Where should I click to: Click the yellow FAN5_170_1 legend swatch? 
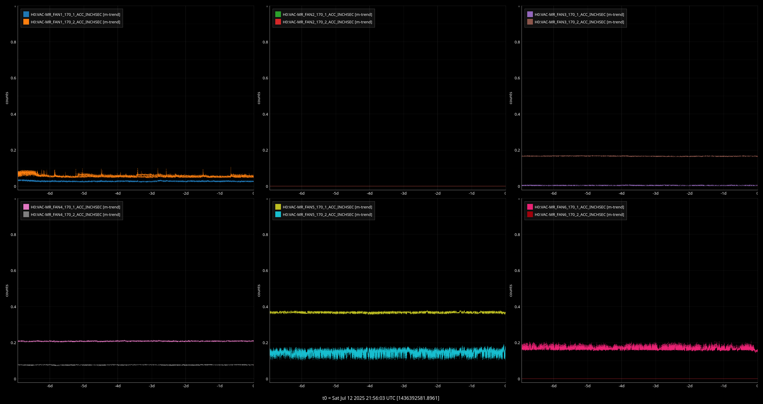point(278,207)
